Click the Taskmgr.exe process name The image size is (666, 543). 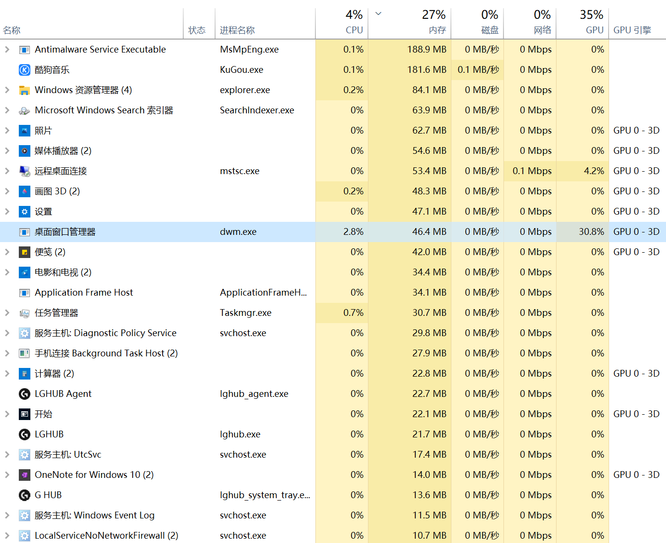pos(245,313)
